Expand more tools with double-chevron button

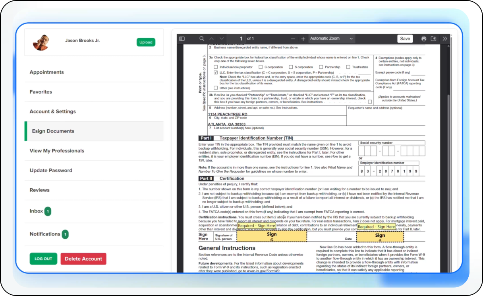[x=444, y=39]
